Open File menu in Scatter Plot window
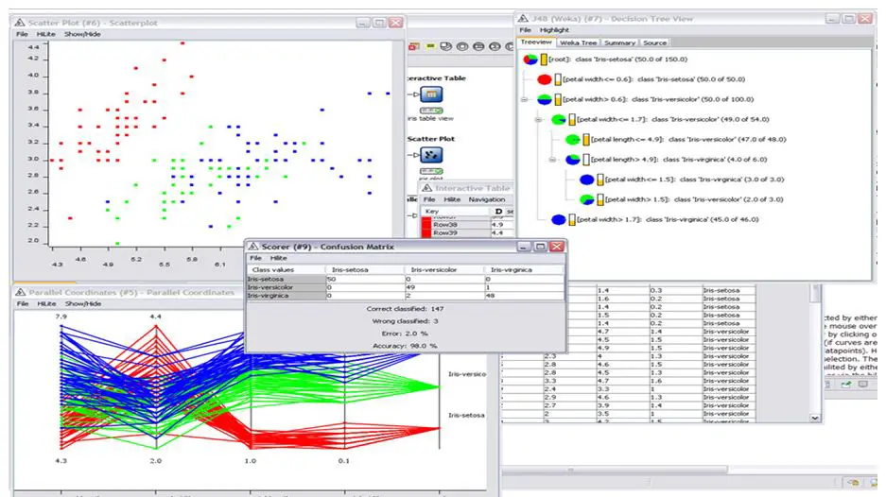886x497 pixels. click(22, 34)
